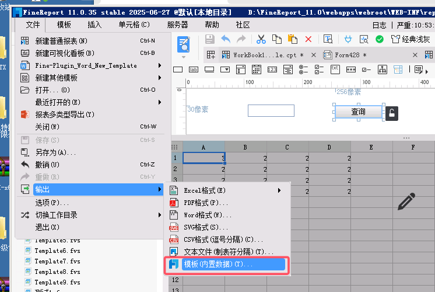This screenshot has height=292, width=435.
Task: Select the '123' number widget icon
Action: (272, 69)
